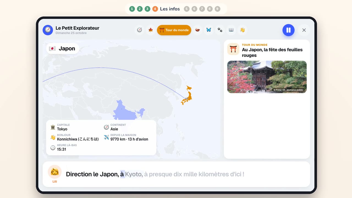Click the clock icon beside 15:31
The height and width of the screenshot is (198, 352).
coord(53,148)
